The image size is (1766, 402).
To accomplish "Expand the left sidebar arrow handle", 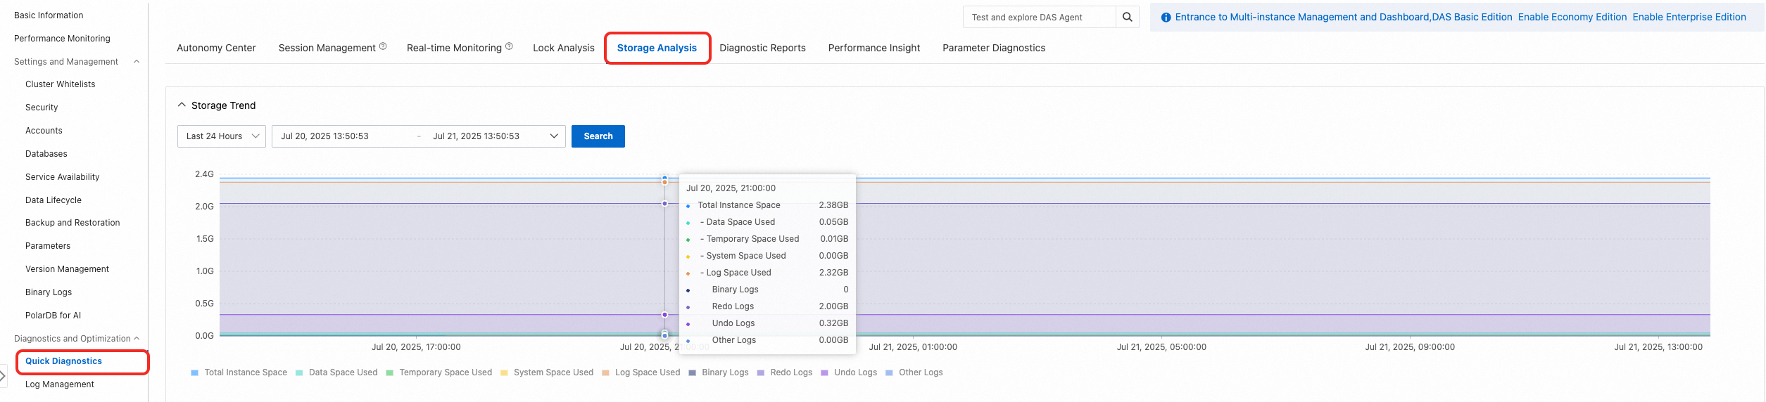I will [3, 376].
